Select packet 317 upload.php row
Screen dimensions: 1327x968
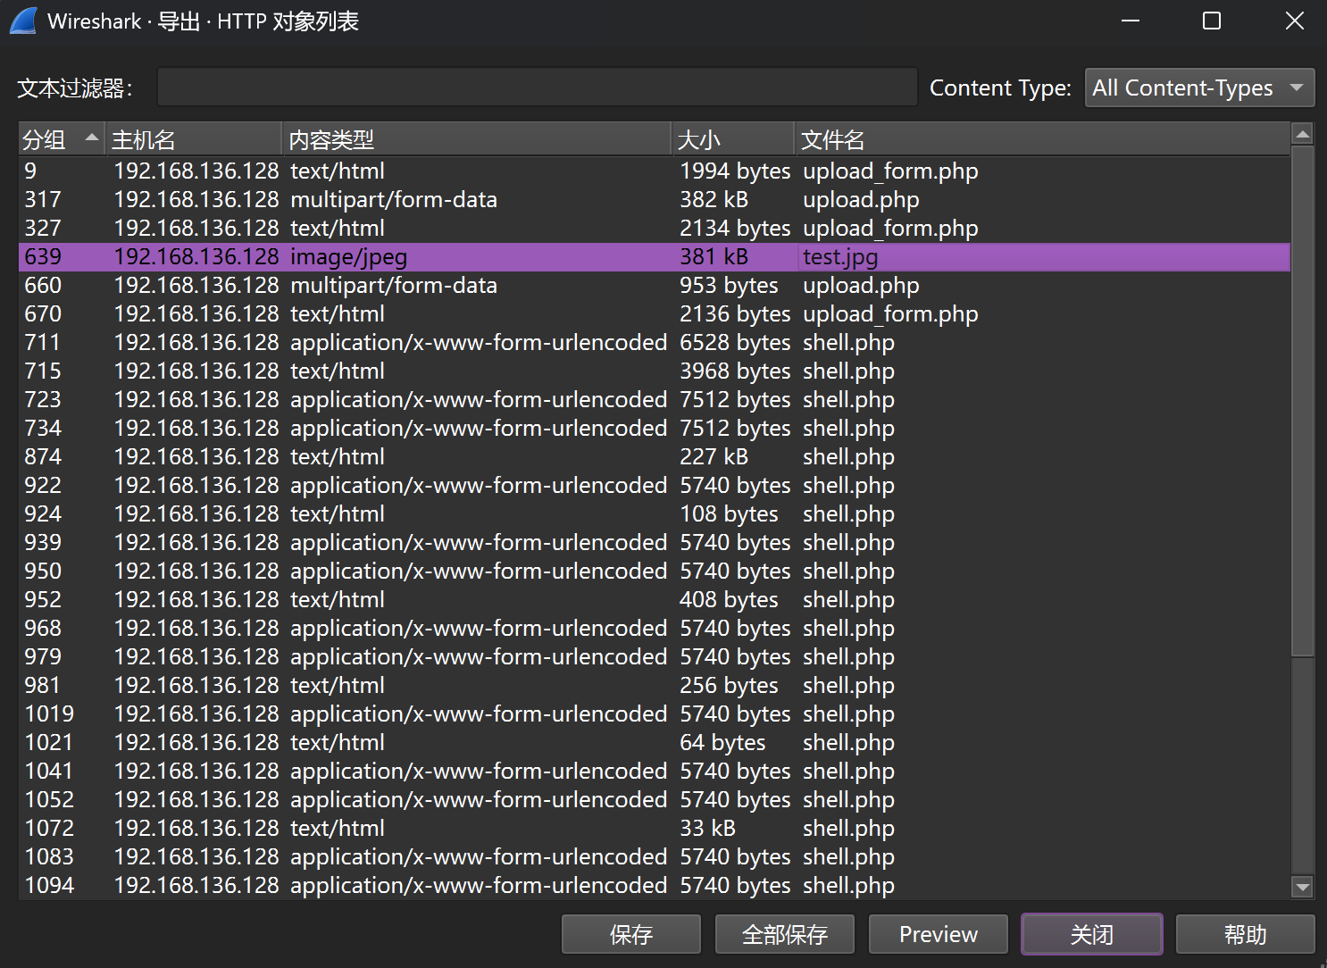(x=655, y=199)
